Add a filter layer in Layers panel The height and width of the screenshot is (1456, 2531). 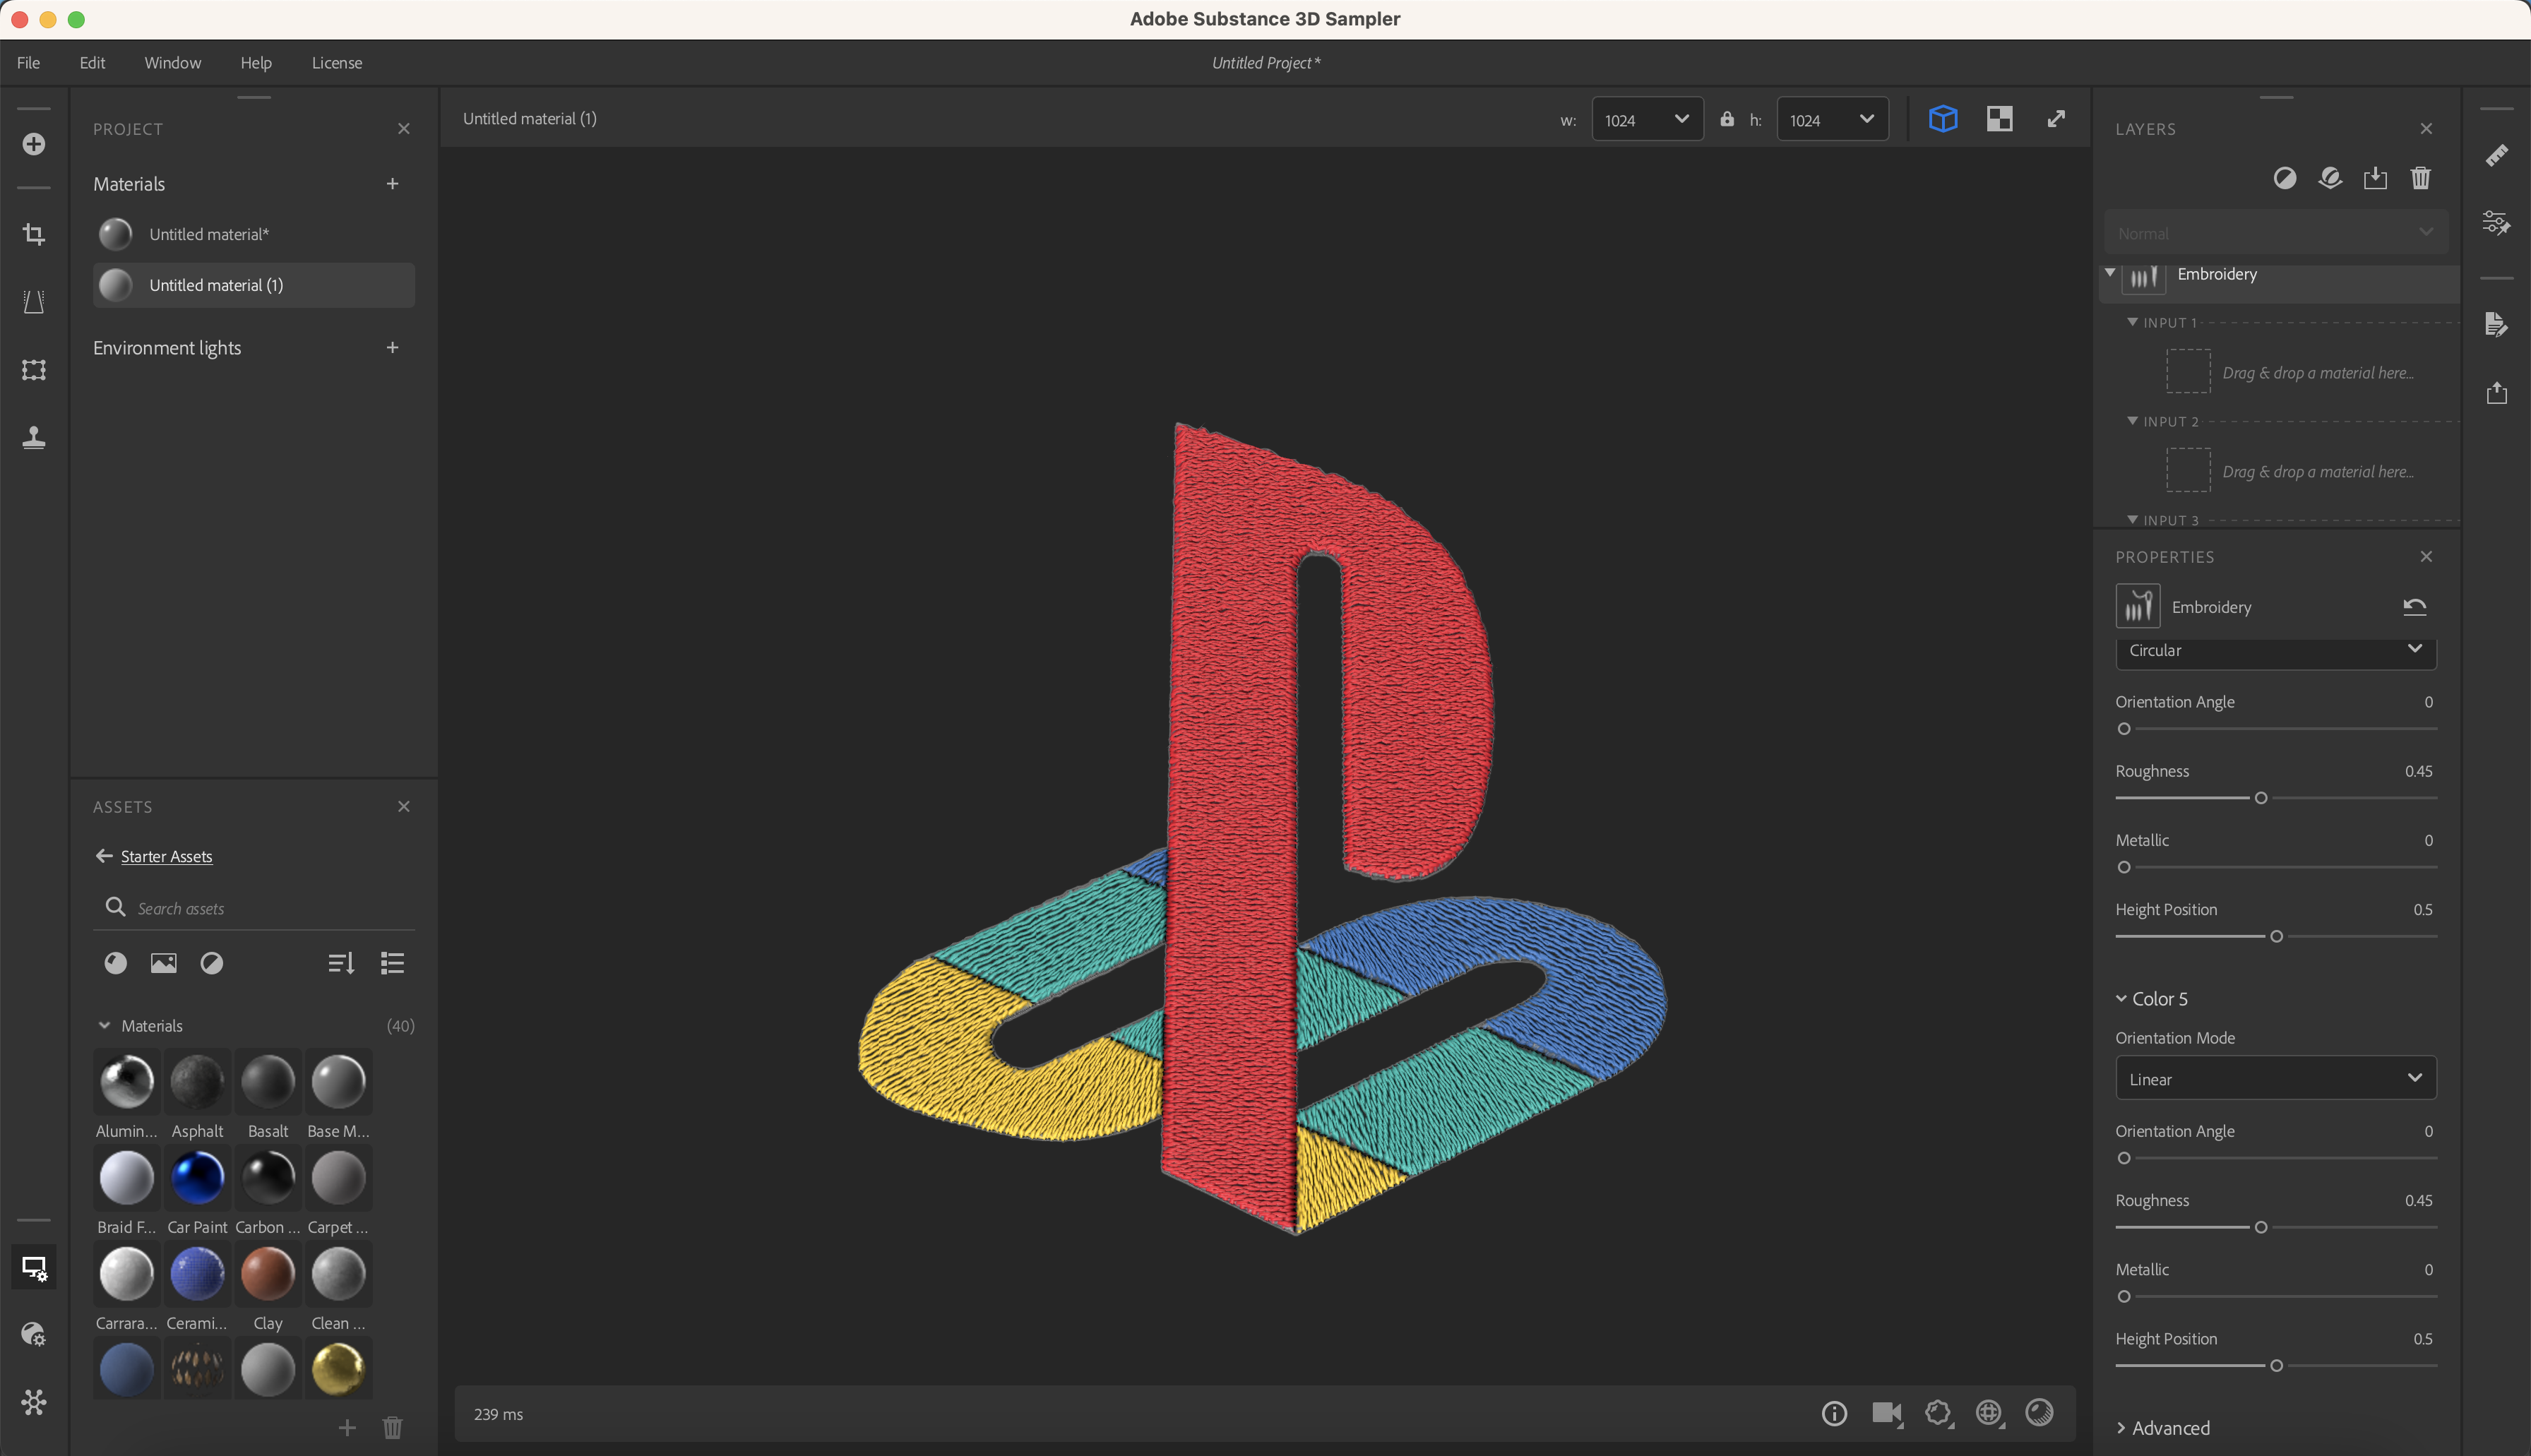click(x=2285, y=178)
